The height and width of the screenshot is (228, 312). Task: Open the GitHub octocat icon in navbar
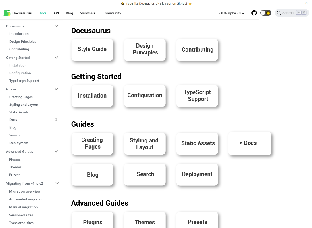coord(254,13)
